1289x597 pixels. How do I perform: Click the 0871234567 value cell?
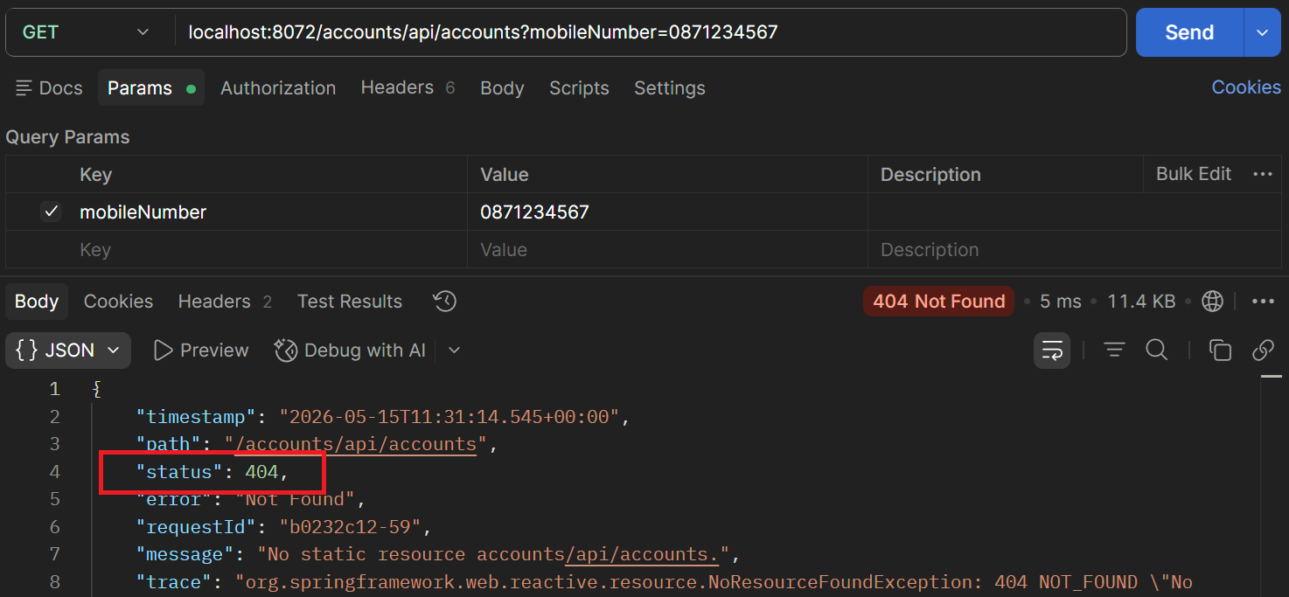tap(667, 212)
